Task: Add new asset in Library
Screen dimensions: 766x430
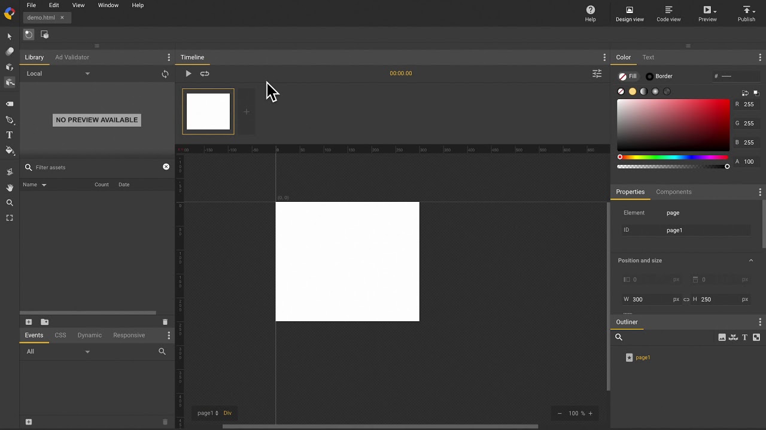Action: (x=29, y=322)
